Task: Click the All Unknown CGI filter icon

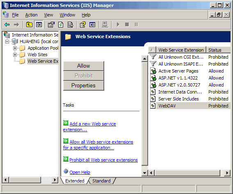Action: [153, 57]
